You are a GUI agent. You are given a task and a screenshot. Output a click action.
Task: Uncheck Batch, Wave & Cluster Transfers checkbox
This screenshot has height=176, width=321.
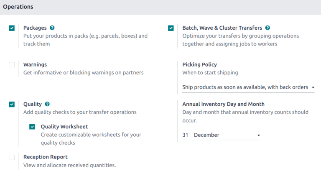171,28
